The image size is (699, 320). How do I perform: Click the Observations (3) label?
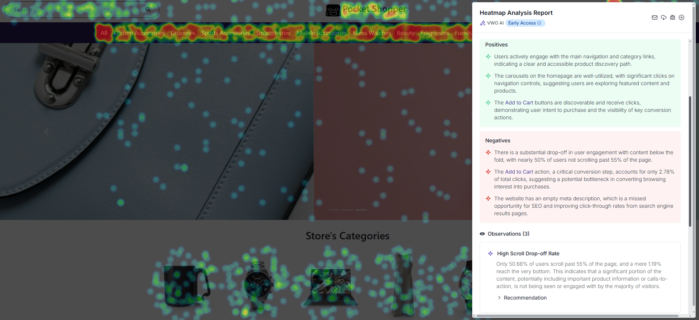click(509, 234)
